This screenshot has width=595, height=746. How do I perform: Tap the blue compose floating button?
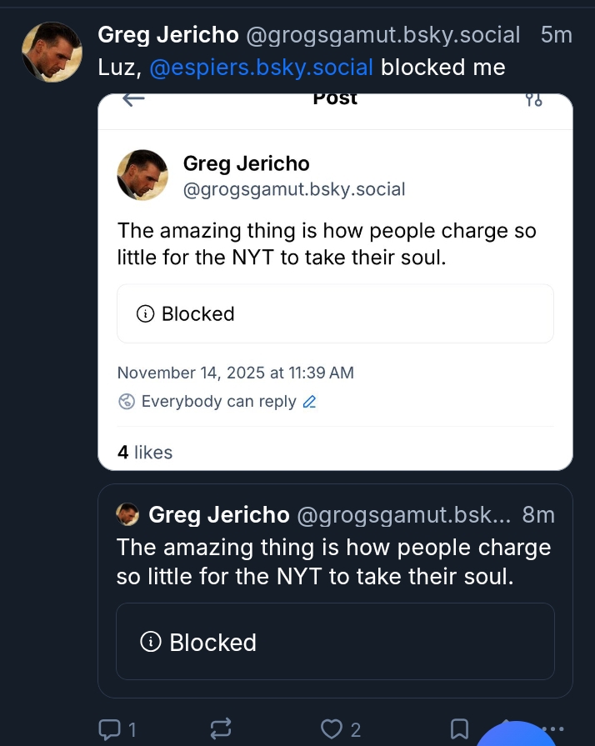(x=517, y=738)
